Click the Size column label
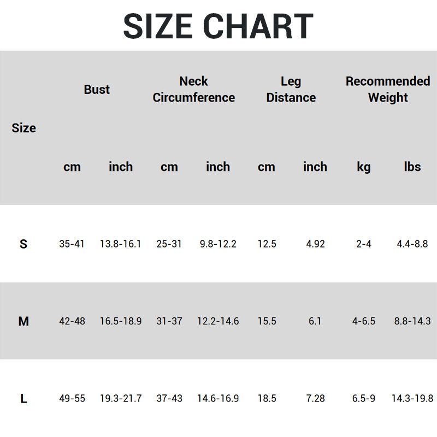 pos(23,128)
